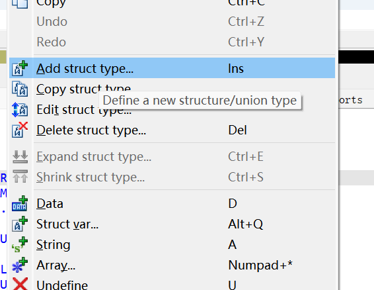374x290 pixels.
Task: Click the Delete struct type icon
Action: tap(20, 130)
